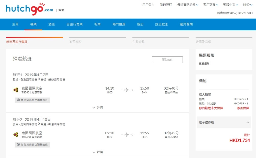The width and height of the screenshot is (256, 158).
Task: Click the airplane direct-flight icon for flight 1
Action: tap(127, 90)
